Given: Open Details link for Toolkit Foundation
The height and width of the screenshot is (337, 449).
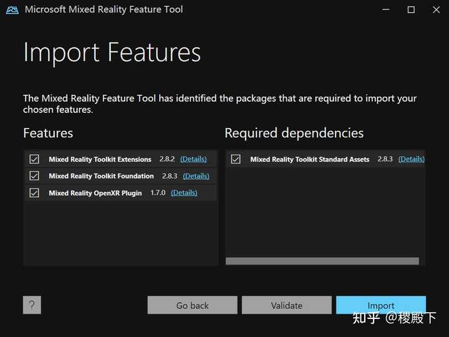Looking at the screenshot, I should 196,175.
